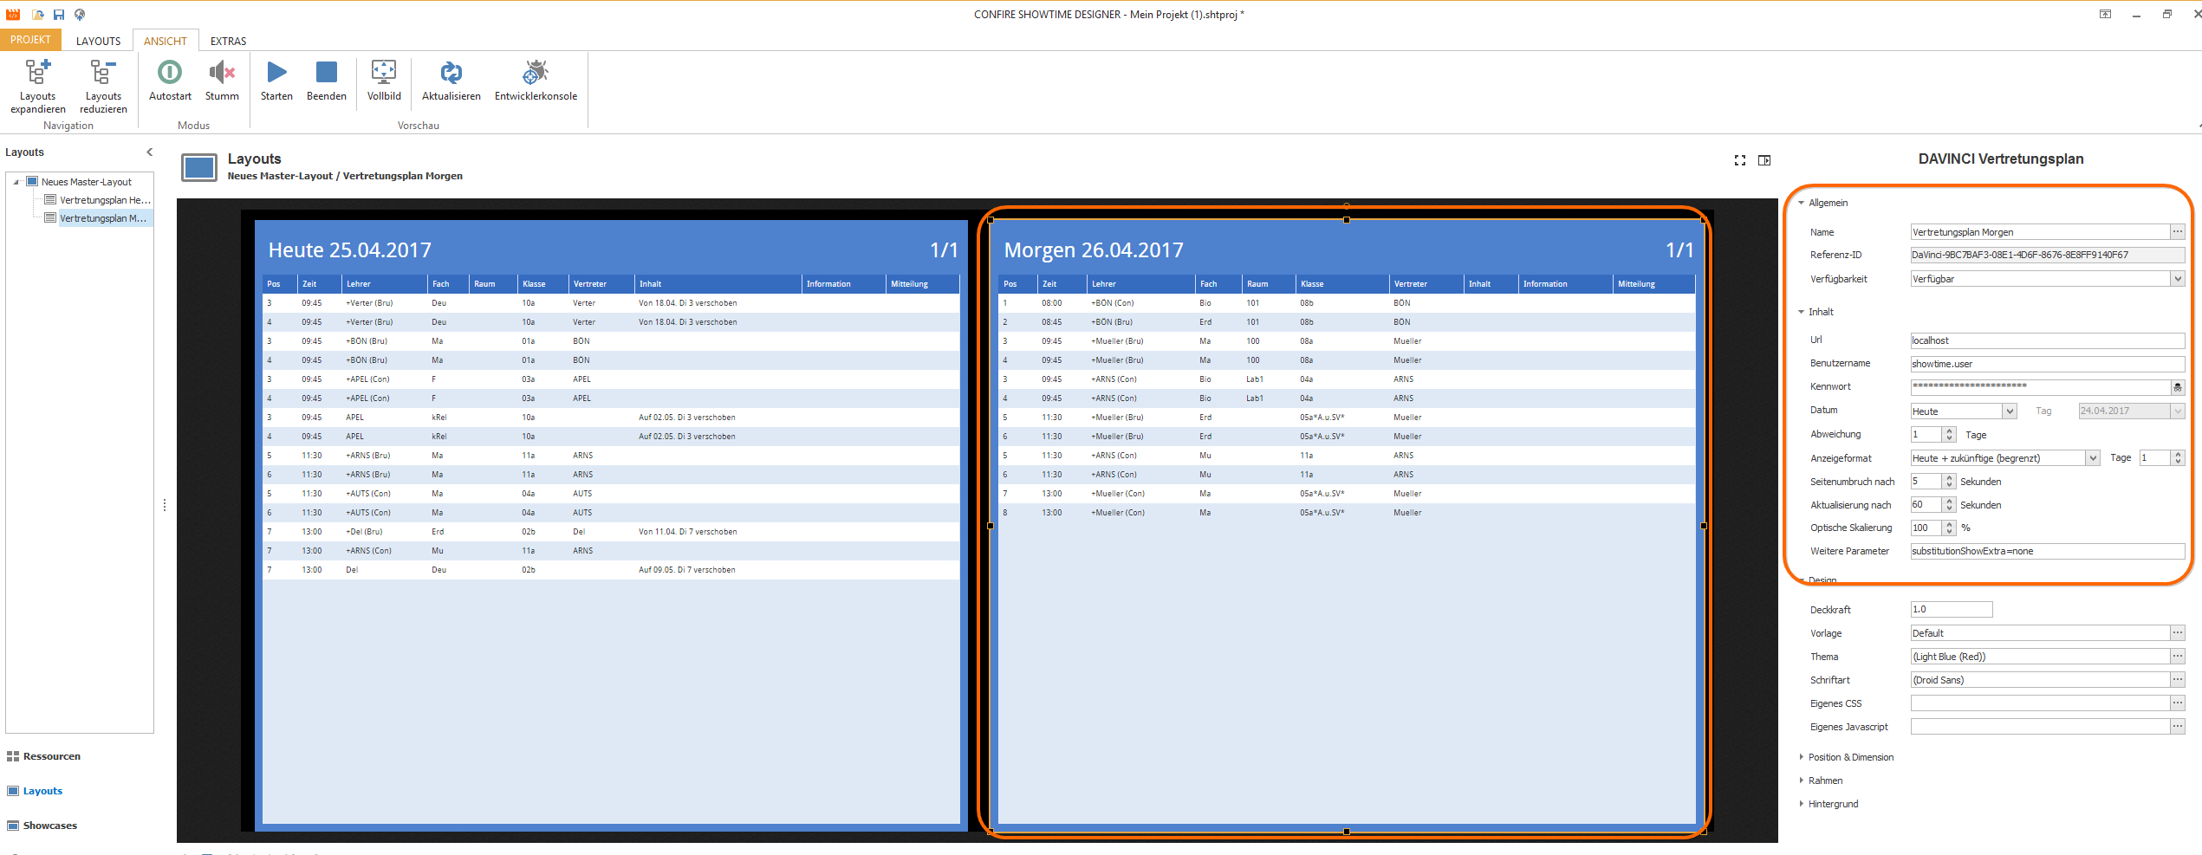Reveal the Kennwort password field

click(2178, 387)
